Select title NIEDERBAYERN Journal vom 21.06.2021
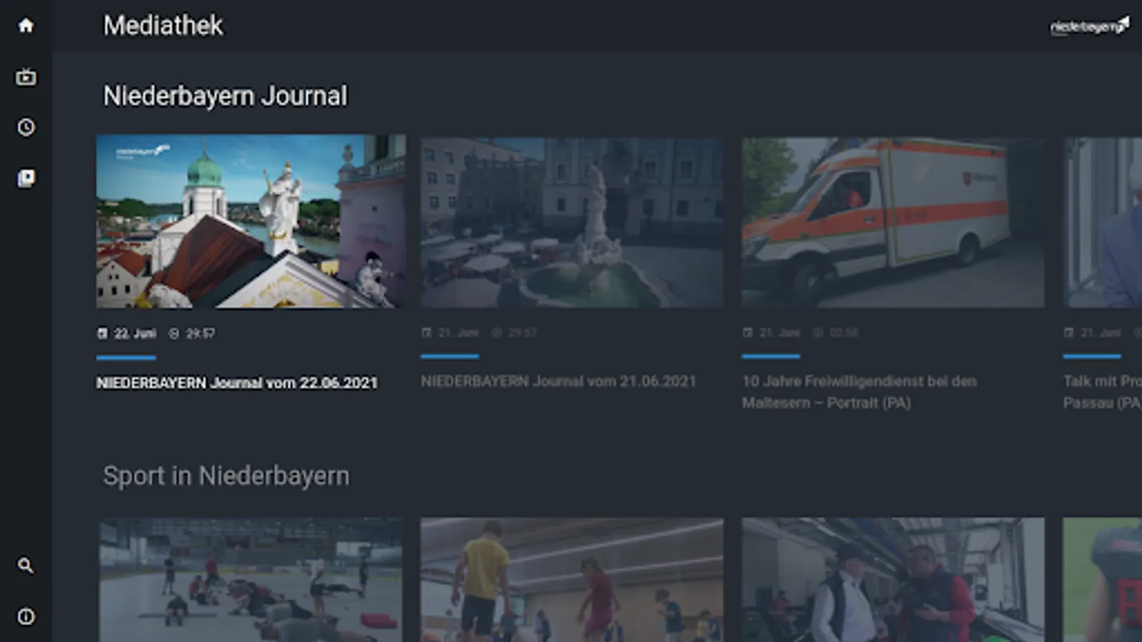The width and height of the screenshot is (1142, 642). pyautogui.click(x=558, y=382)
